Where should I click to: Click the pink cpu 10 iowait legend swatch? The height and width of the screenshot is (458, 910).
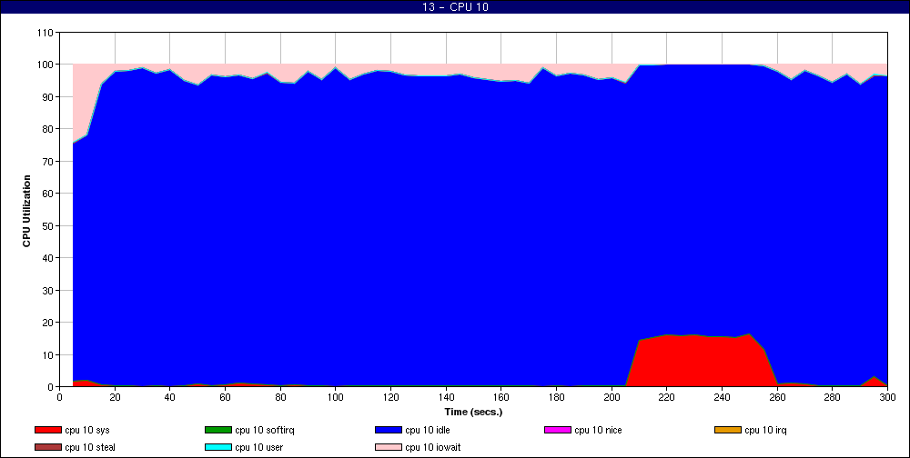[x=389, y=448]
